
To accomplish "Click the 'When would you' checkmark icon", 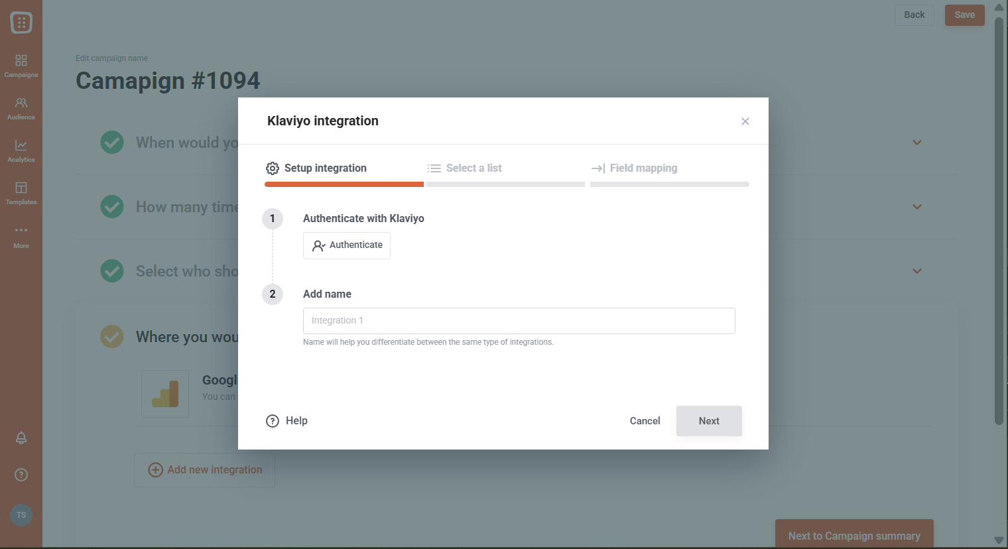I will coord(112,142).
